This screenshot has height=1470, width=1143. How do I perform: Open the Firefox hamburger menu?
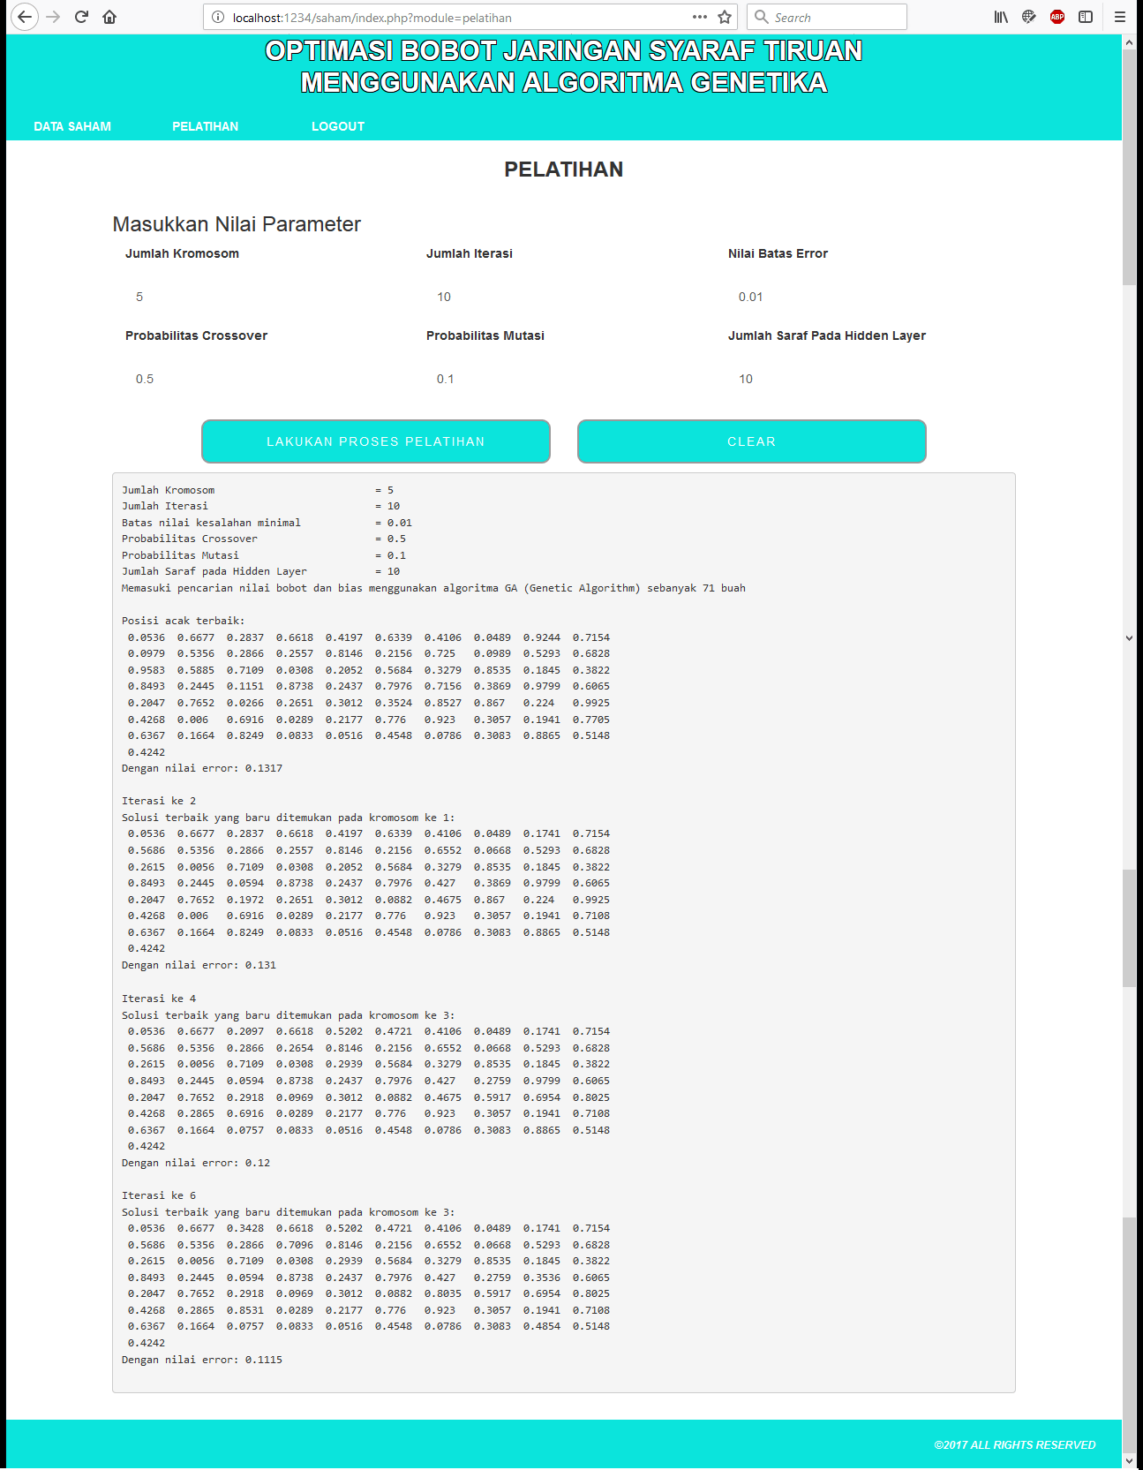[1120, 17]
